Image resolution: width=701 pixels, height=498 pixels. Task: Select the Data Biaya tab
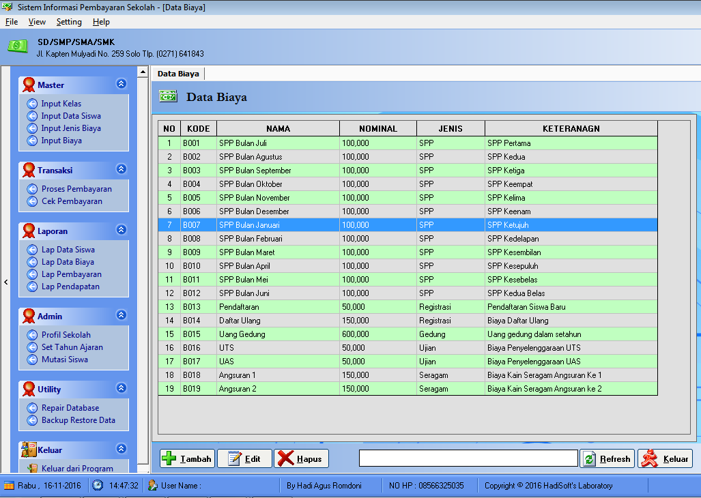click(178, 74)
